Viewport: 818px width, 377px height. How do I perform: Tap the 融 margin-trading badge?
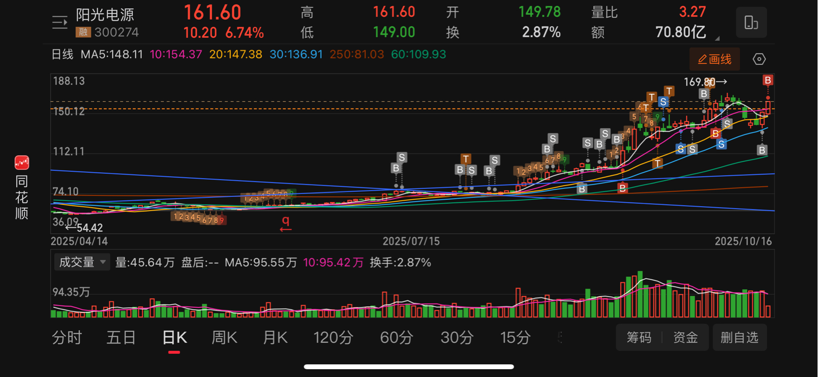(83, 32)
